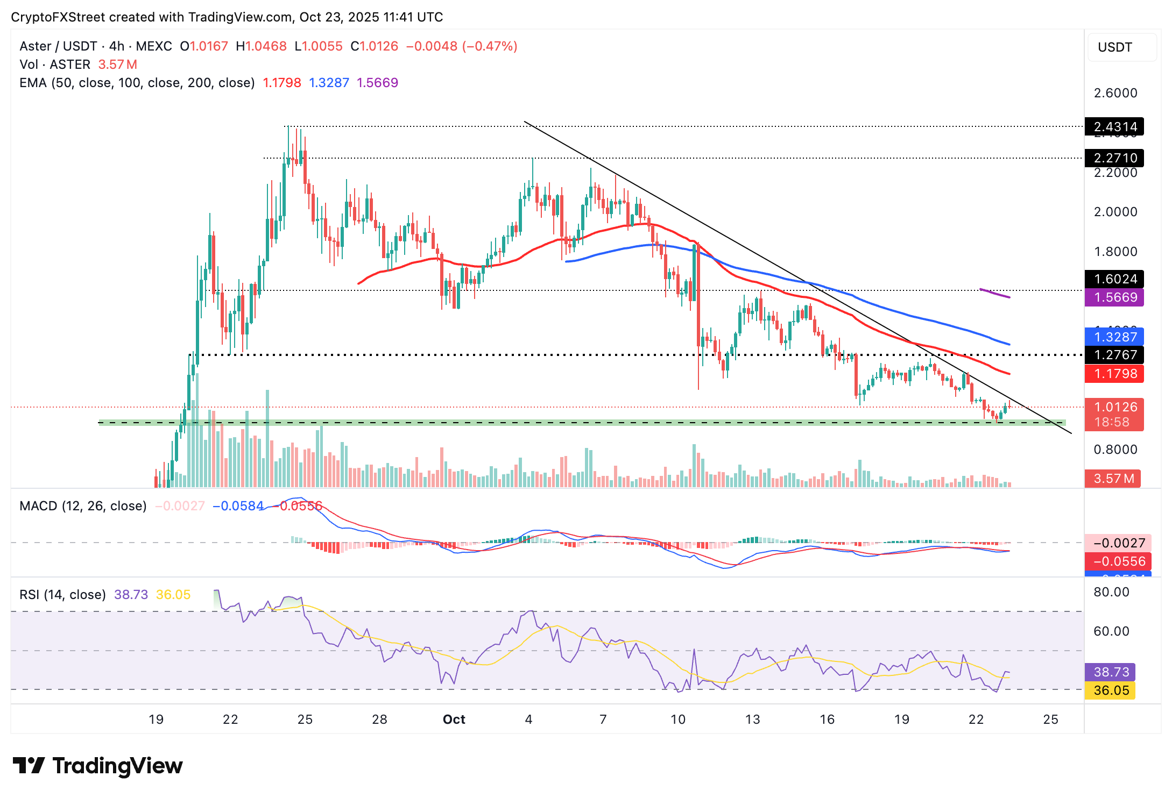
Task: Click the Aster / USDT symbol title
Action: coord(58,46)
